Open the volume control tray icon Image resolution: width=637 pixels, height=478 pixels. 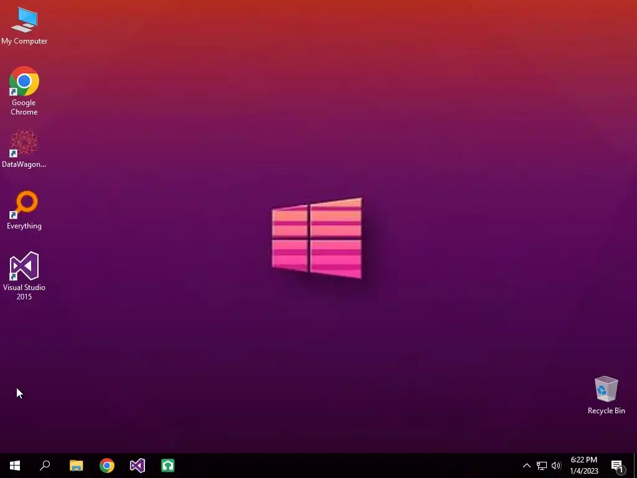tap(556, 466)
